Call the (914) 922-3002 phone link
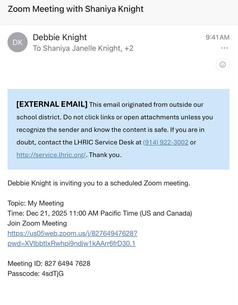 point(166,142)
